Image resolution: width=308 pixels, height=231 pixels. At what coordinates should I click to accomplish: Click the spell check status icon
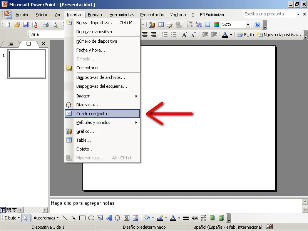coord(269,227)
